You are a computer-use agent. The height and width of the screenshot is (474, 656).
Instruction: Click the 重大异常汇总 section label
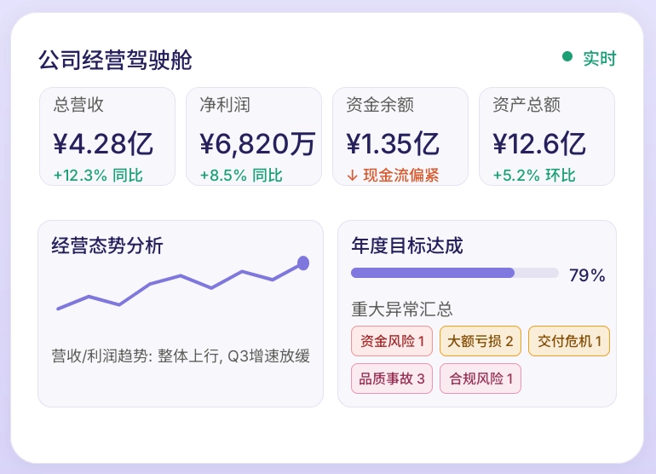click(x=402, y=309)
